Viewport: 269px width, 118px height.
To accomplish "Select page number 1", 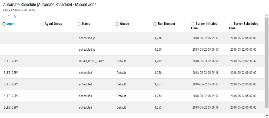I will 9,16.
